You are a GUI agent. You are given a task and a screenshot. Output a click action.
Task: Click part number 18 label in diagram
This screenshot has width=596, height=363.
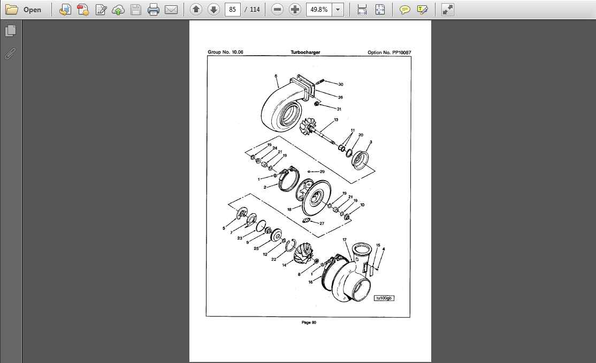289,209
